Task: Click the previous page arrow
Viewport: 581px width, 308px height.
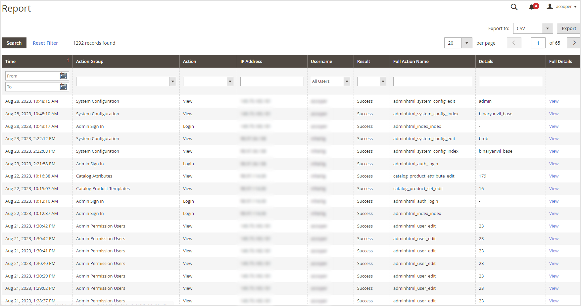Action: [514, 43]
